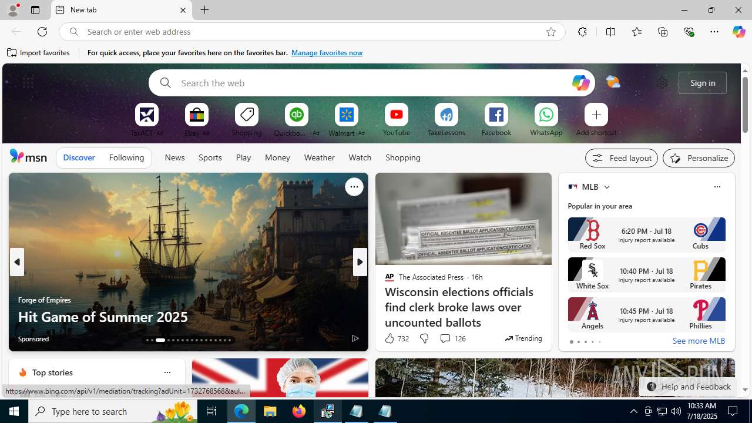Open the Favorites toolbar icon

[x=637, y=32]
